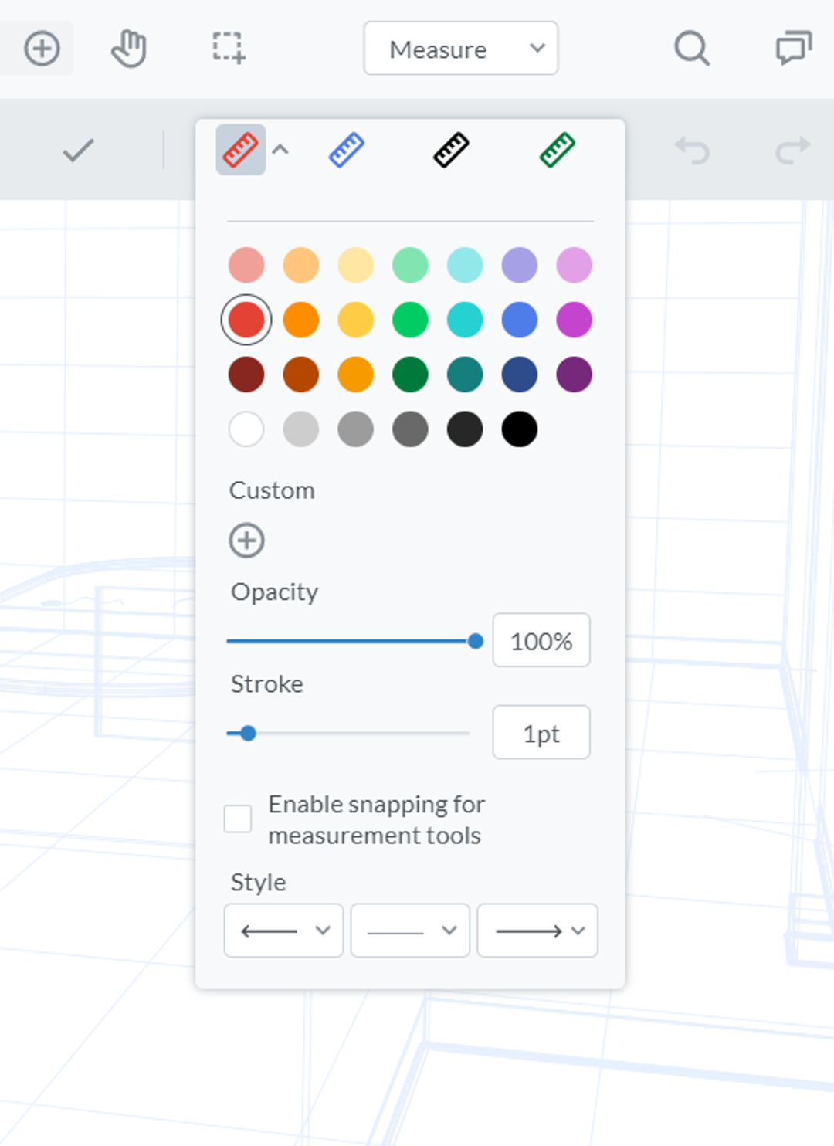Click the 1pt stroke width field

(541, 732)
